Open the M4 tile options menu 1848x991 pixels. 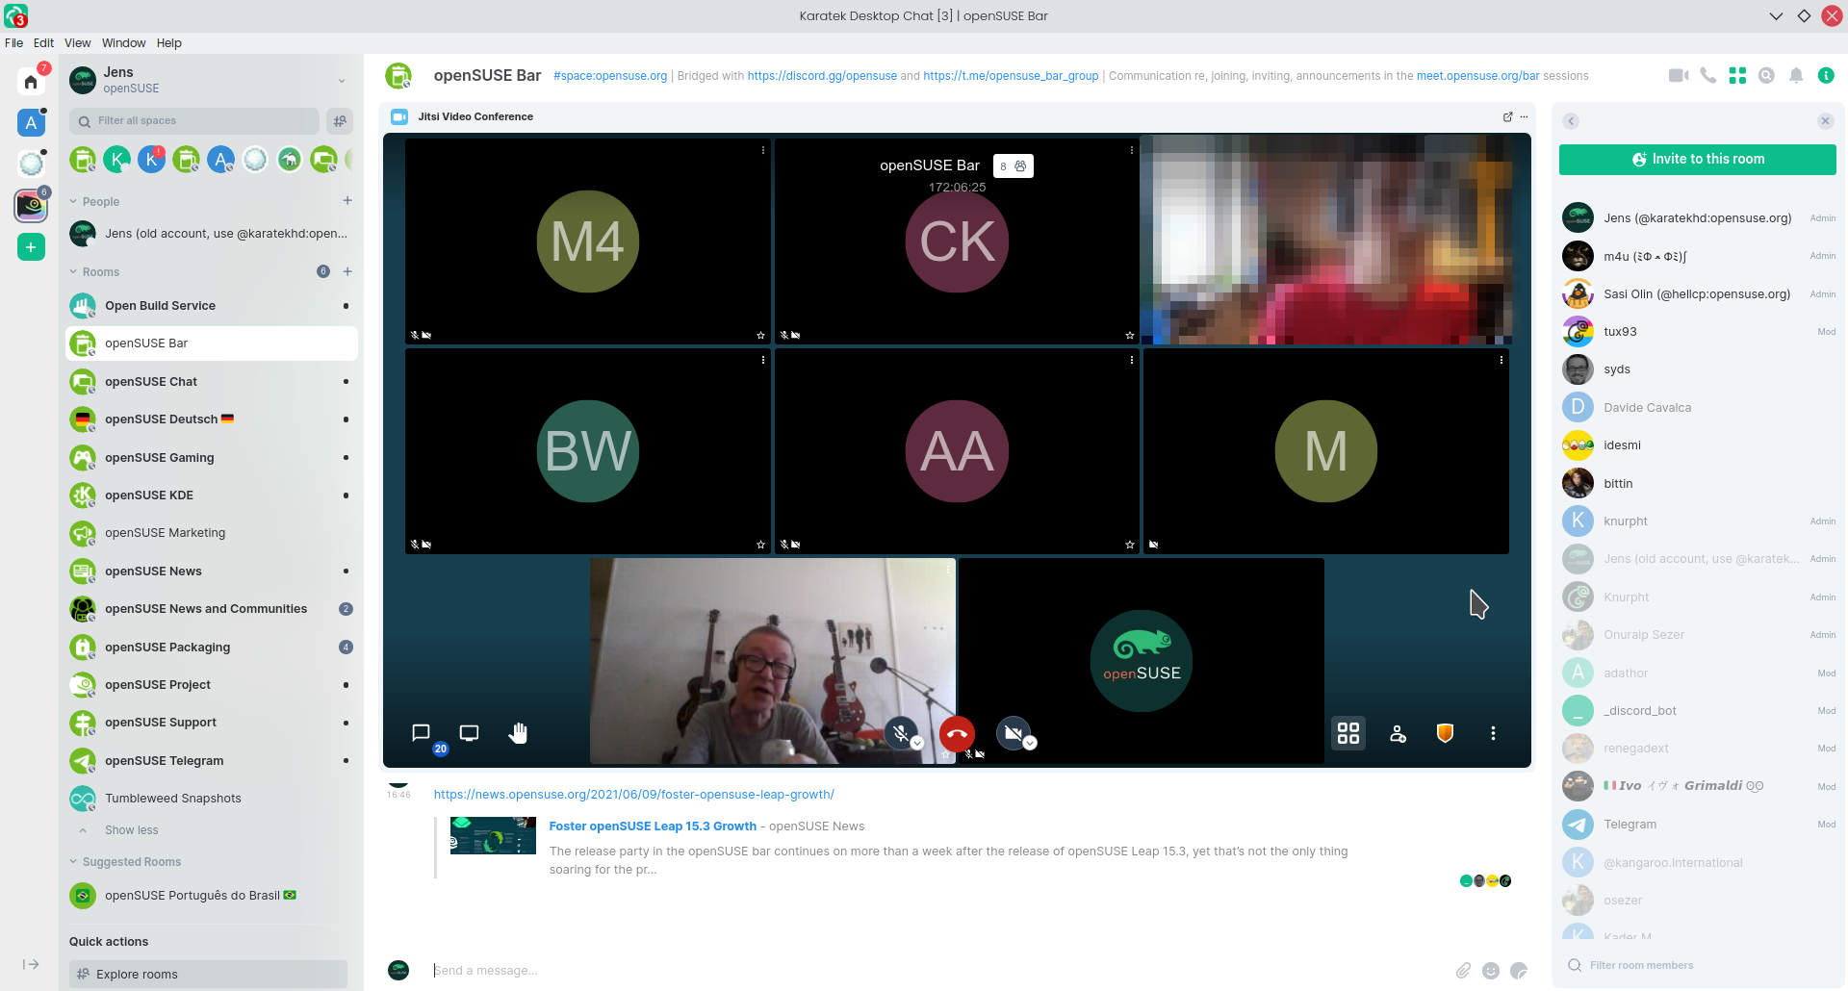763,150
